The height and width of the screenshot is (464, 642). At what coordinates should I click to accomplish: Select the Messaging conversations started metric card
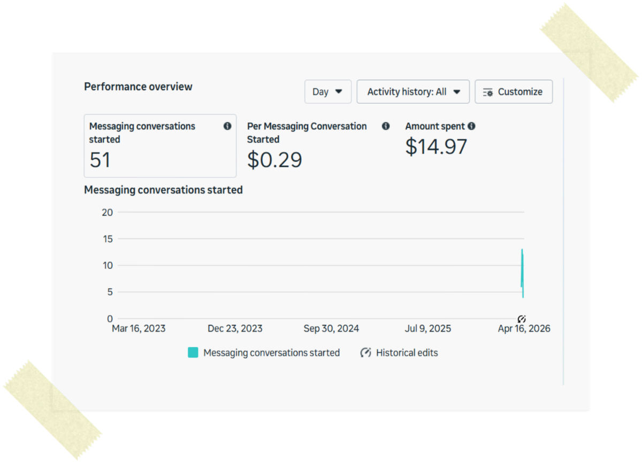pyautogui.click(x=160, y=145)
